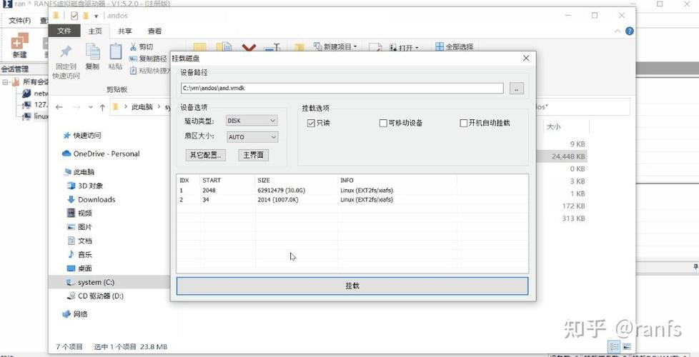
Task: Enable the 开机自动挂载 checkbox
Action: click(464, 124)
